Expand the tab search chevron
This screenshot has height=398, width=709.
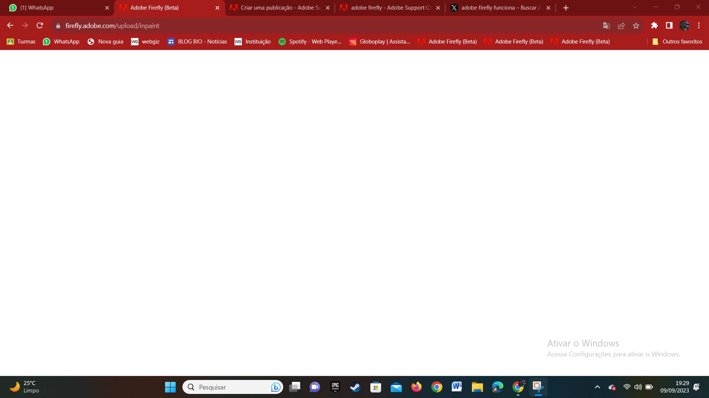(635, 7)
